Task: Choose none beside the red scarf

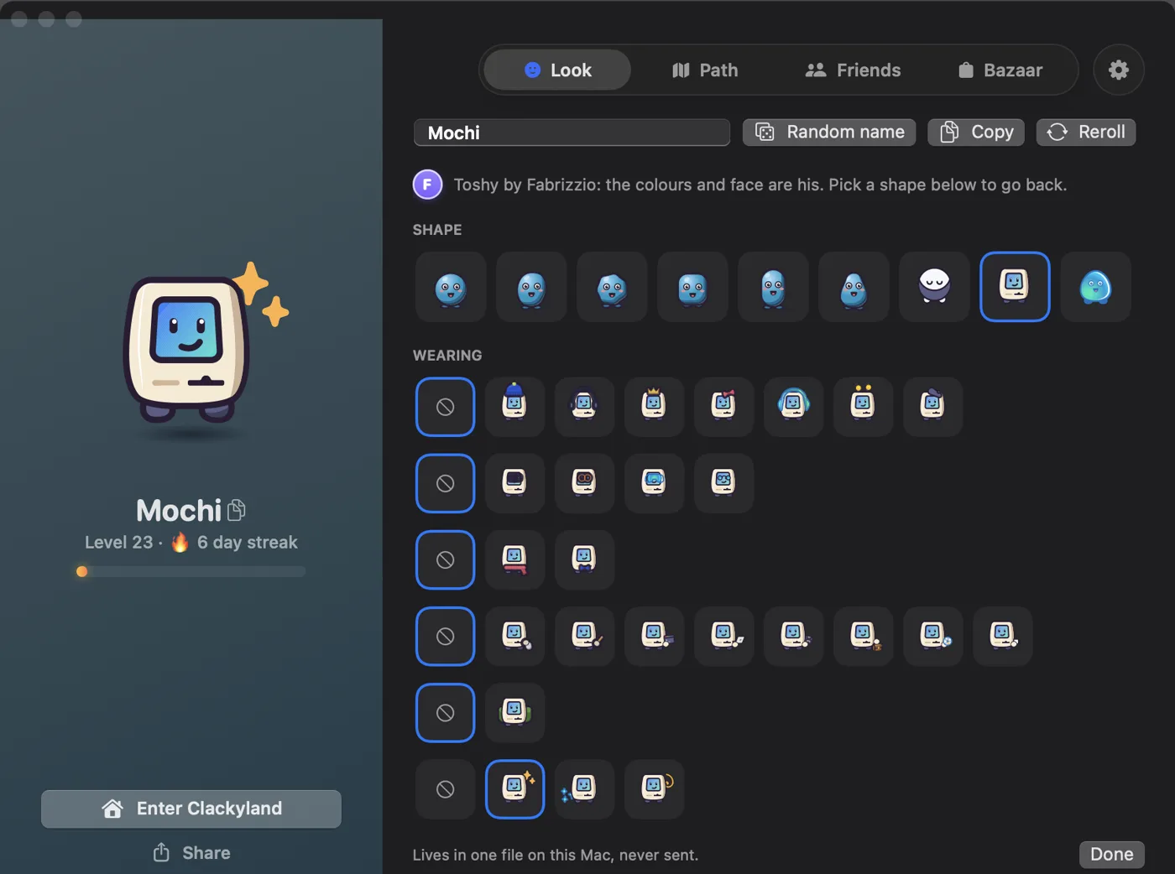Action: coord(445,559)
